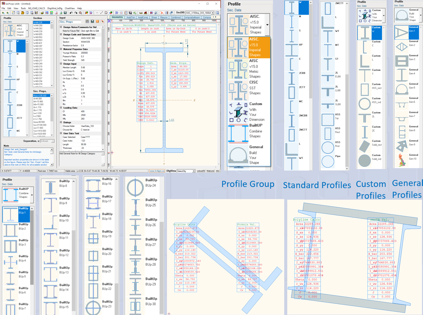Click the Undo icon in the toolbar
The width and height of the screenshot is (423, 315).
coord(71,13)
